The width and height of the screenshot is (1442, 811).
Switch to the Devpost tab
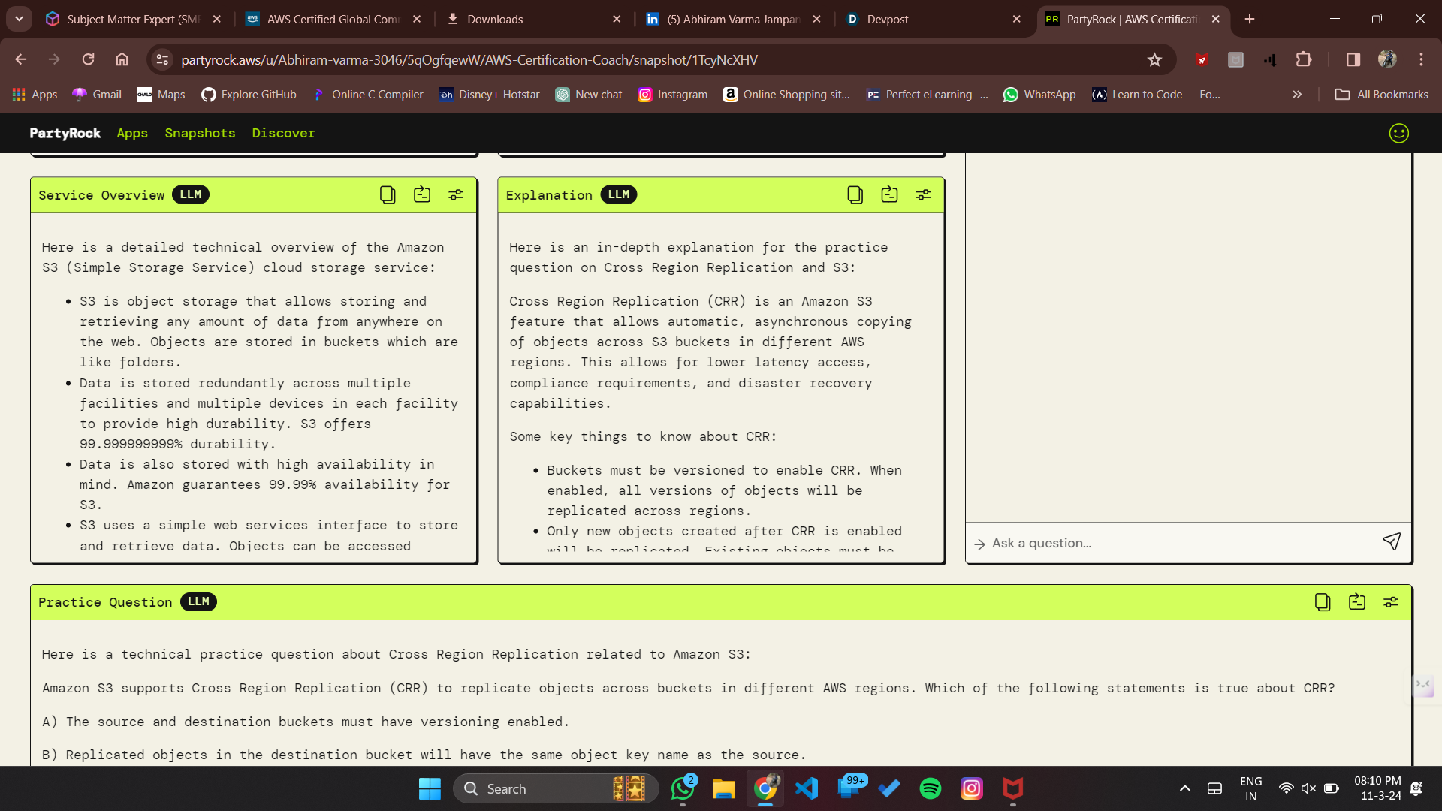[887, 19]
